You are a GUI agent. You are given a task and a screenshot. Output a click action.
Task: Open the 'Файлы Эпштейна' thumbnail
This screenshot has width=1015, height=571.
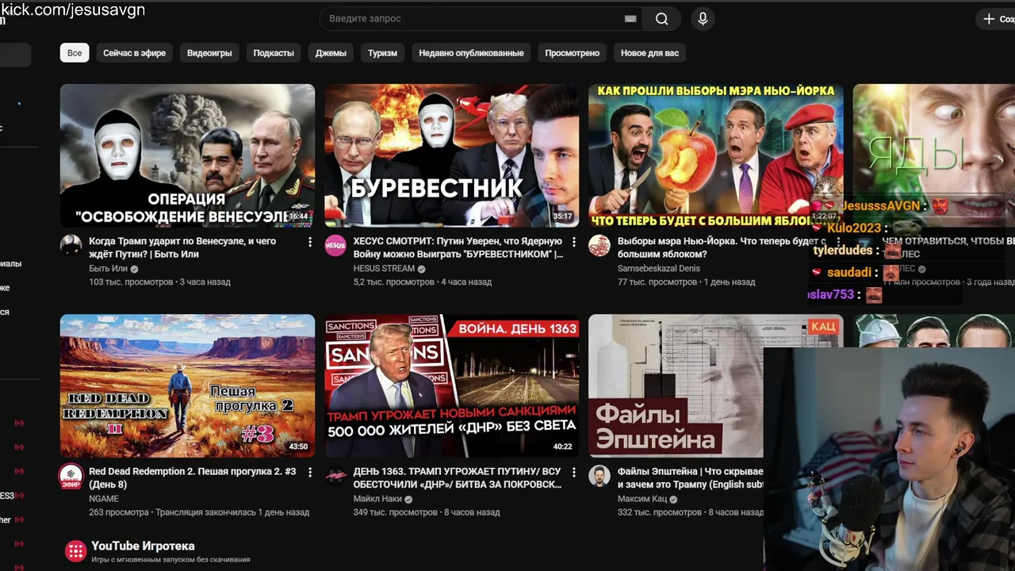[676, 386]
